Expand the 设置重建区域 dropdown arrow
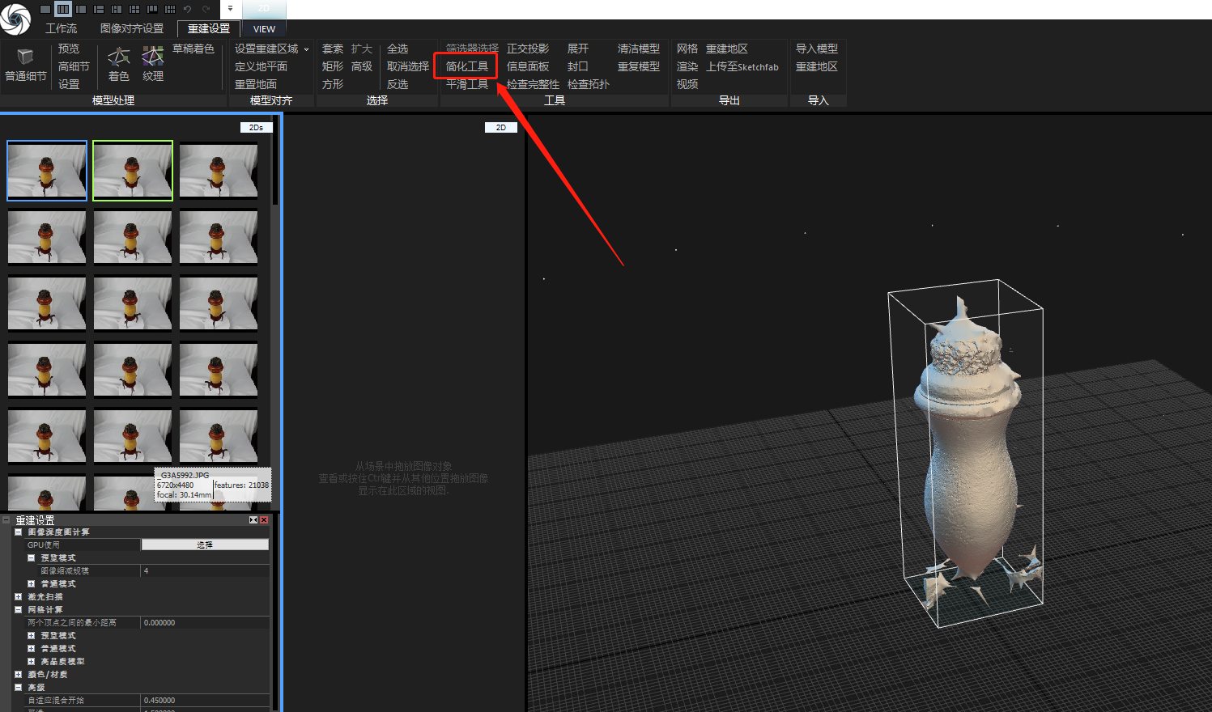The image size is (1212, 712). (x=306, y=49)
